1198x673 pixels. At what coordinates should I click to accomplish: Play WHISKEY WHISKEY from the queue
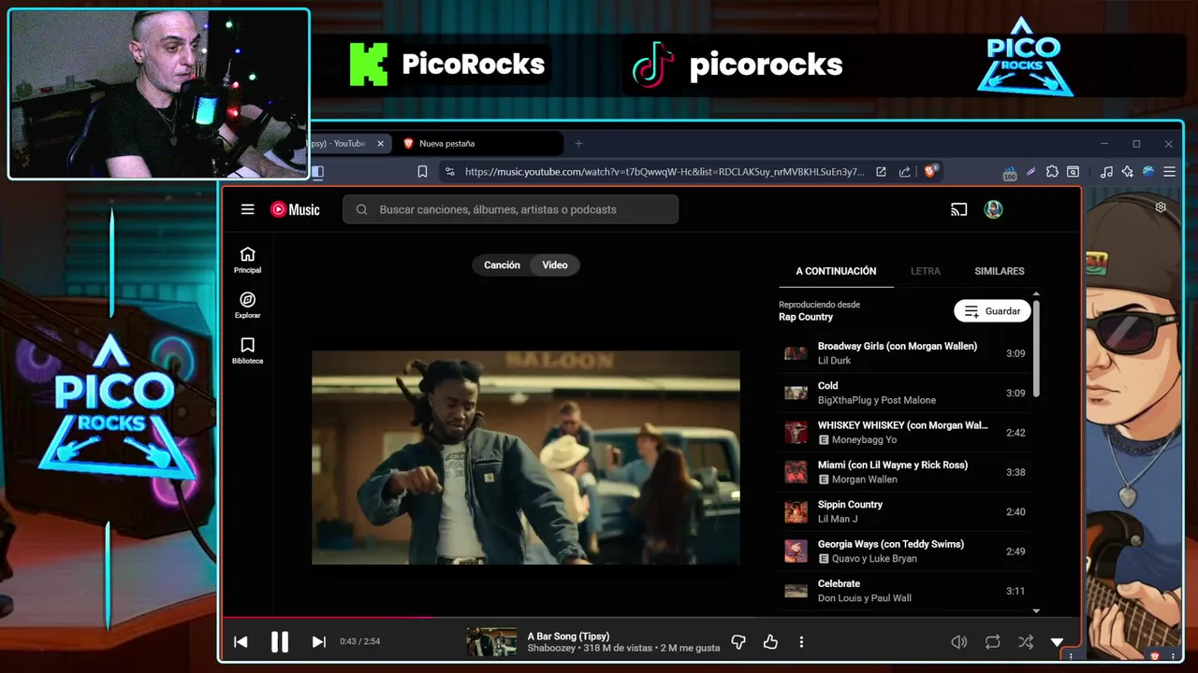click(x=904, y=432)
